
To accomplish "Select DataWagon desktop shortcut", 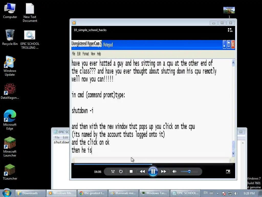I will [10, 91].
